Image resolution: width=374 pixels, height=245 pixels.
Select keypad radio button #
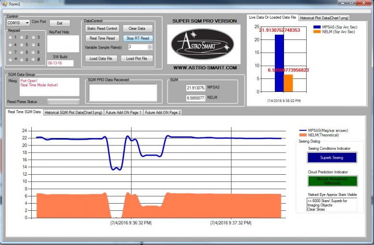pos(33,60)
